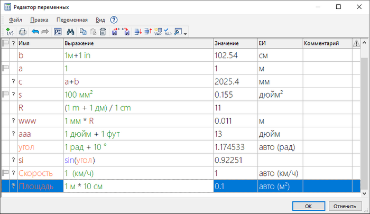Expand the toolbar options dropdown arrow
Image resolution: width=370 pixels, height=214 pixels.
pyautogui.click(x=186, y=34)
